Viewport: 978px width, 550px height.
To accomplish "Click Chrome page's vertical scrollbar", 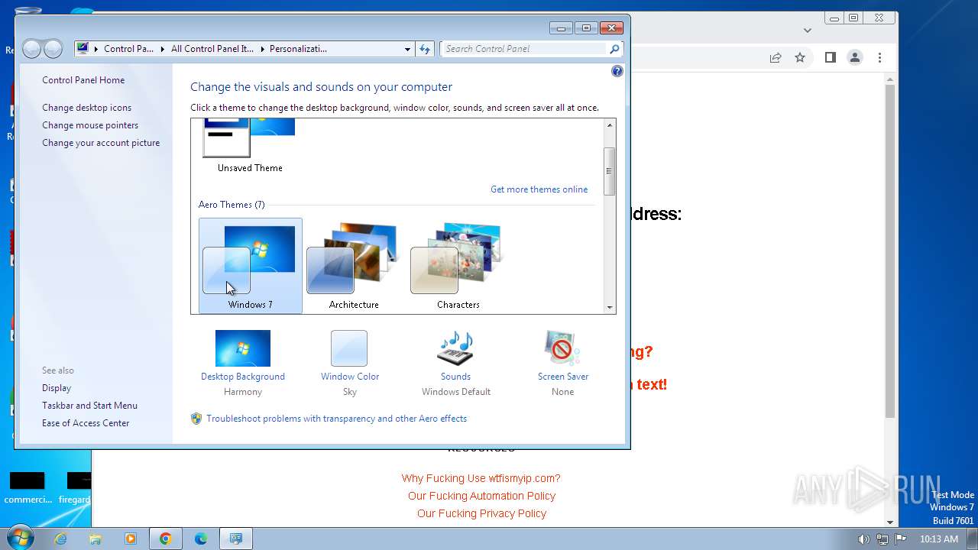I will [x=890, y=251].
